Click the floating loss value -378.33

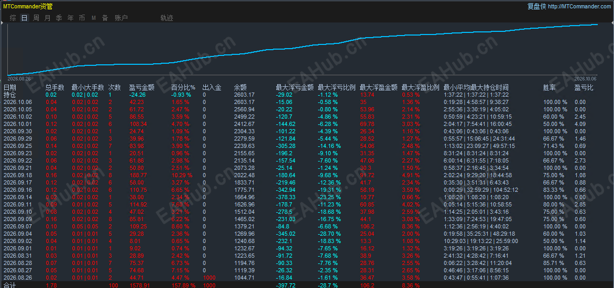tap(287, 197)
